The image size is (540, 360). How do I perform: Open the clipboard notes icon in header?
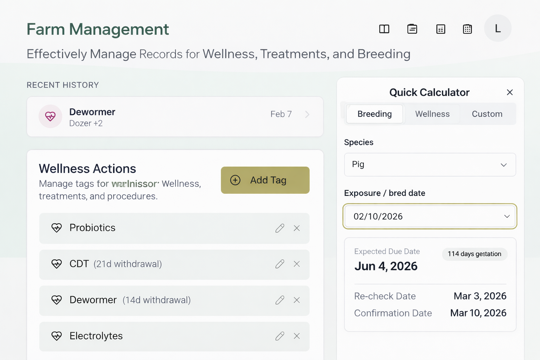tap(412, 29)
